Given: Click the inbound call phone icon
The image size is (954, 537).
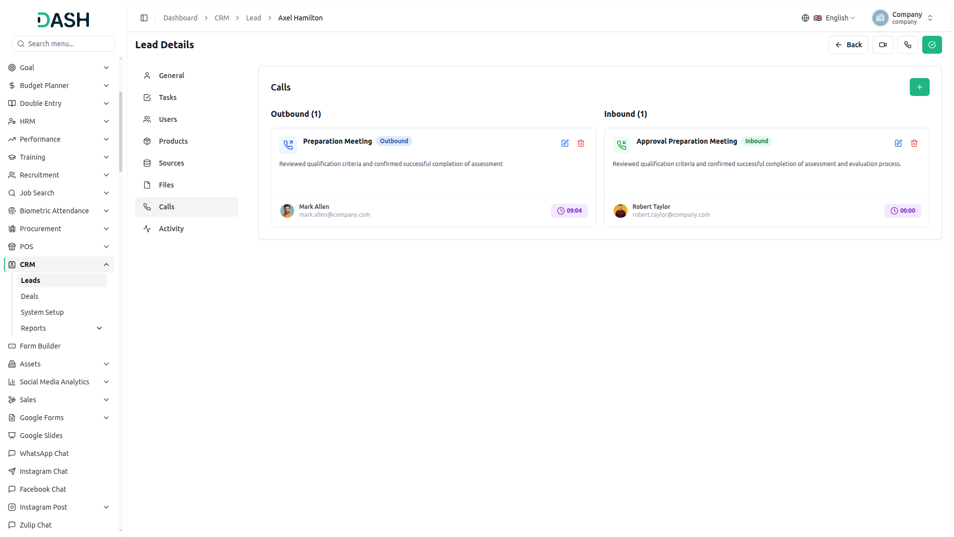Looking at the screenshot, I should [622, 145].
